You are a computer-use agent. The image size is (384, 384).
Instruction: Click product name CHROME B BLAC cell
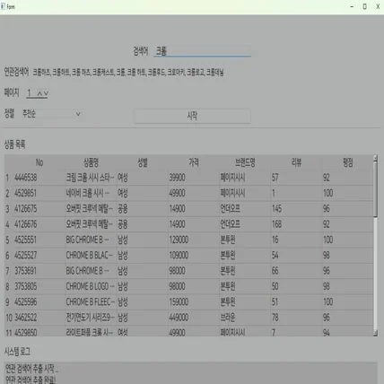[x=91, y=256]
